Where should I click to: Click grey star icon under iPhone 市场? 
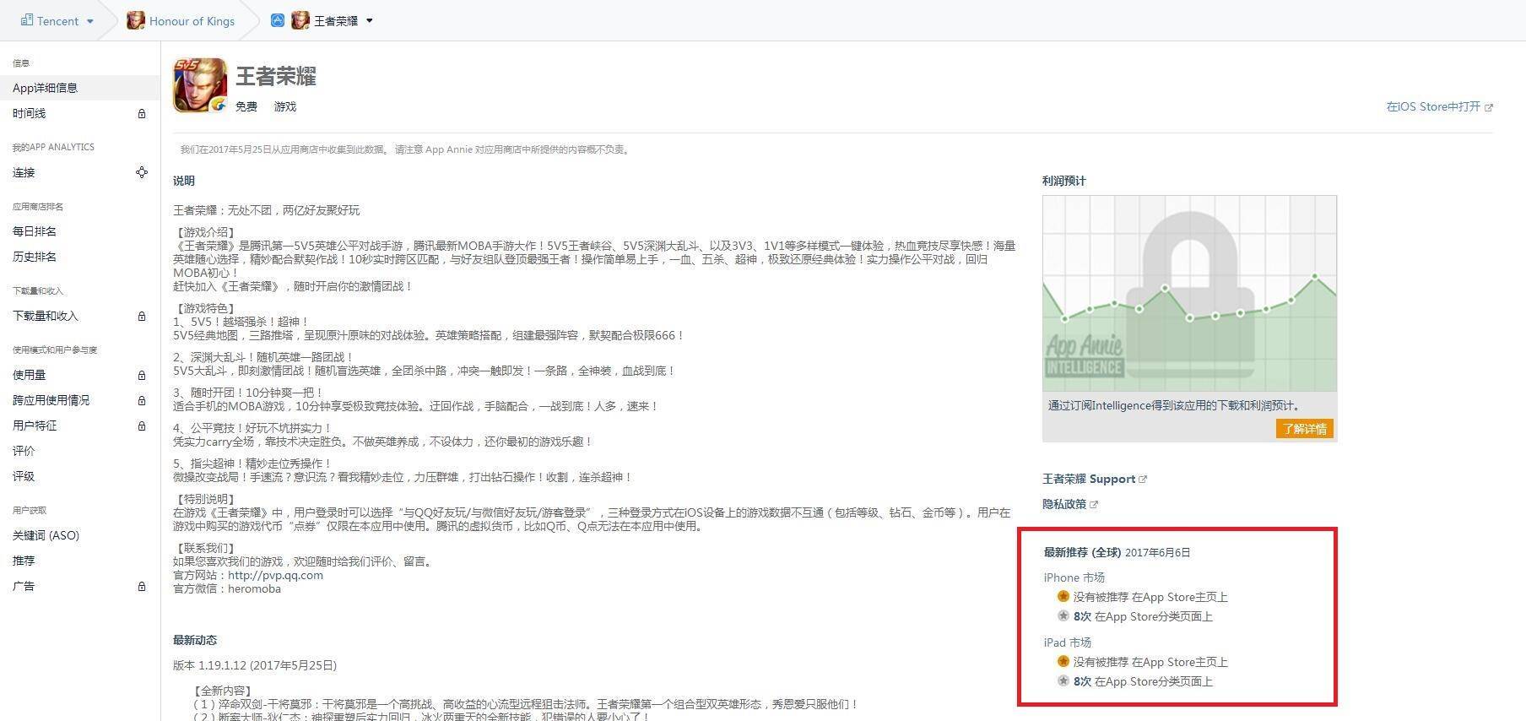click(1063, 615)
